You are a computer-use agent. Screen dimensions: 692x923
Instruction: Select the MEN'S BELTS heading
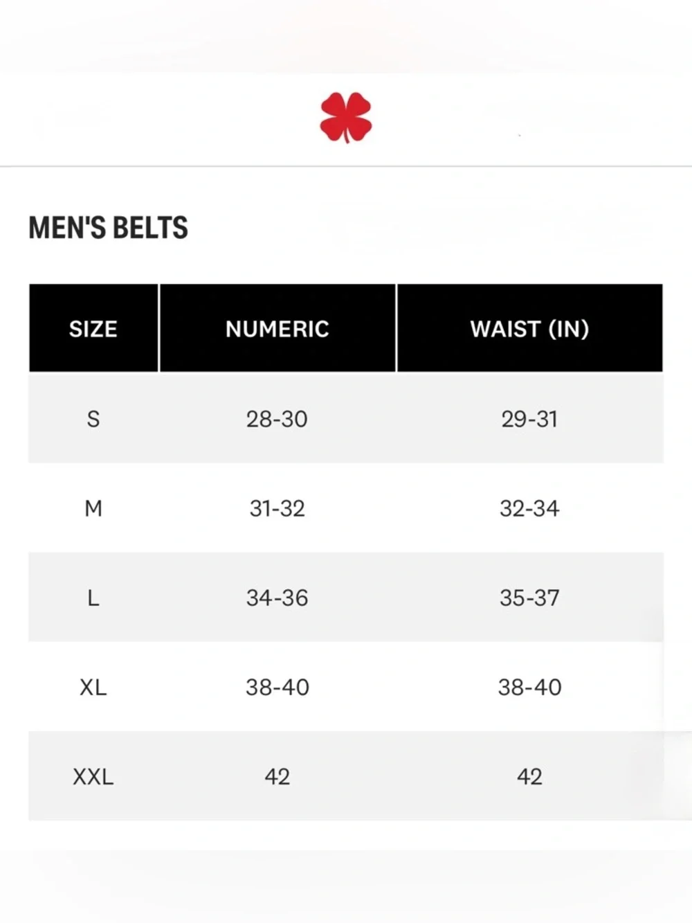[x=108, y=228]
